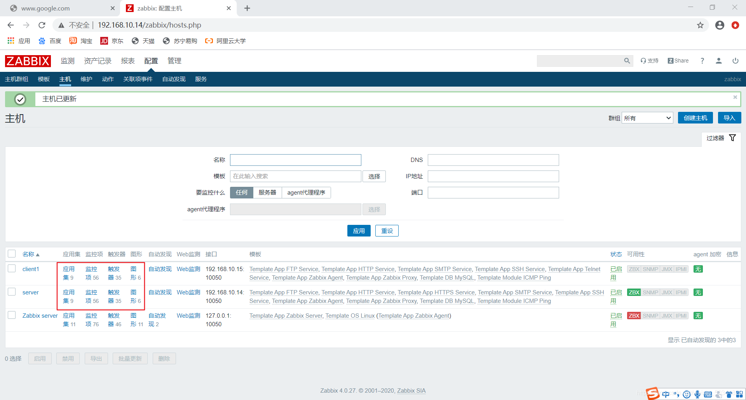Viewport: 746px width, 400px height.
Task: Dismiss the host updated message
Action: (735, 97)
